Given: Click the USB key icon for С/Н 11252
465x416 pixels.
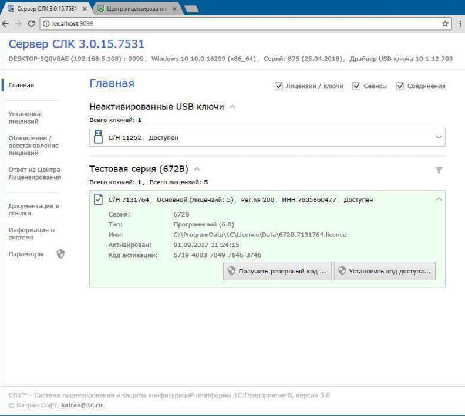Looking at the screenshot, I should pyautogui.click(x=99, y=137).
